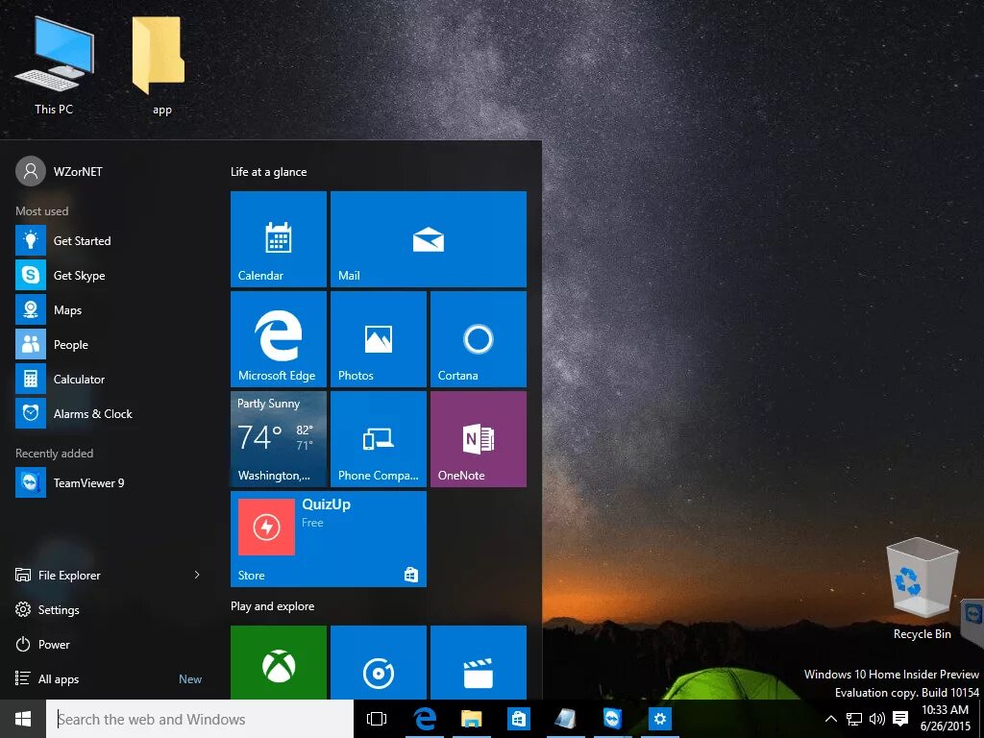Open the Mail tile
This screenshot has width=984, height=738.
click(428, 239)
